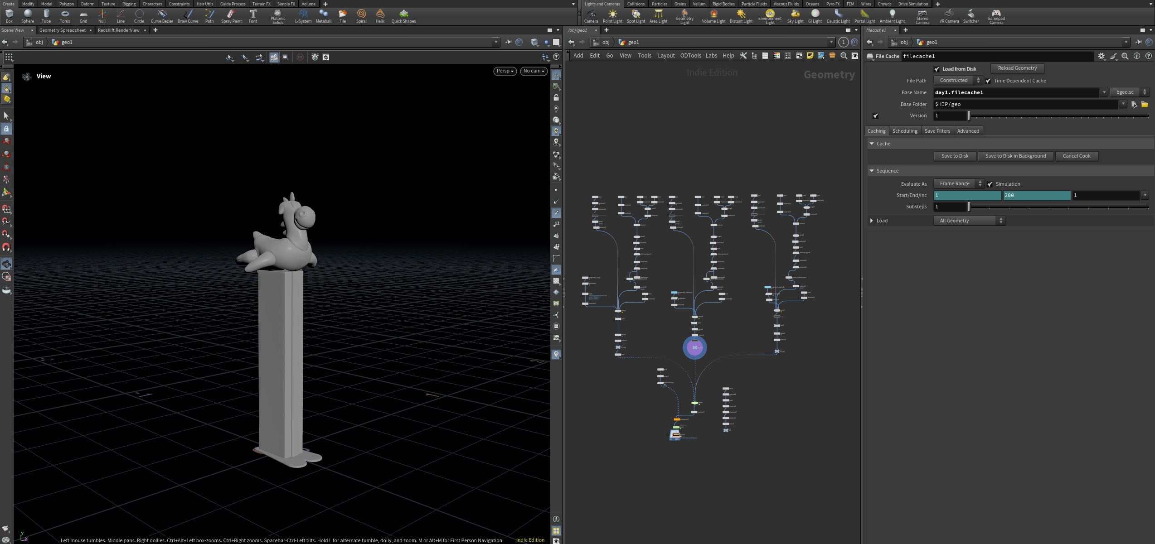Add a Portal Light

click(864, 16)
